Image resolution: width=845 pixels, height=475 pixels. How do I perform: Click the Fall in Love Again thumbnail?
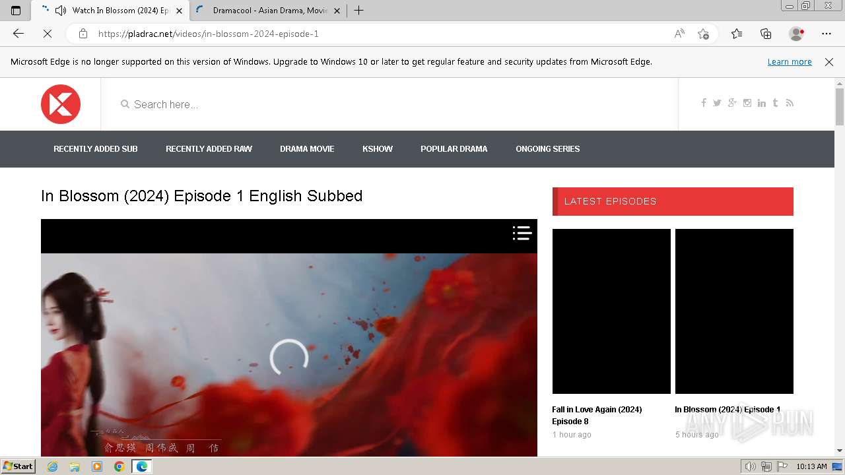tap(611, 311)
